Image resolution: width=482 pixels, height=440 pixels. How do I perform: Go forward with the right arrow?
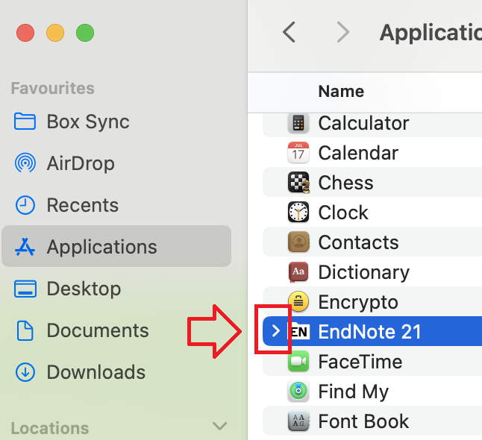click(x=342, y=32)
